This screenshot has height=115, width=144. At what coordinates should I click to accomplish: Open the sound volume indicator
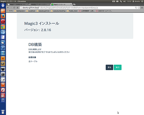click(124, 1)
